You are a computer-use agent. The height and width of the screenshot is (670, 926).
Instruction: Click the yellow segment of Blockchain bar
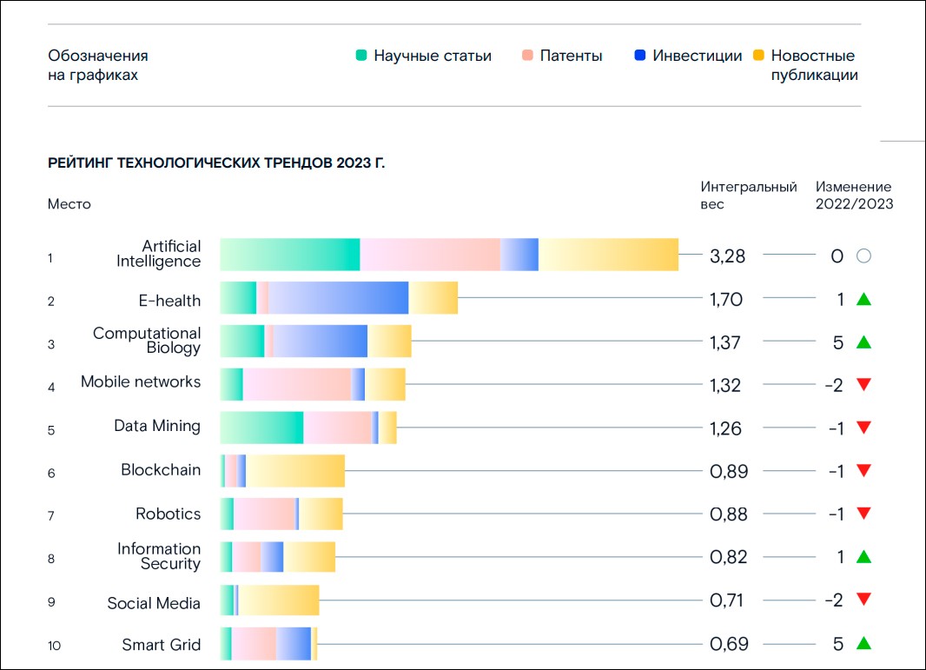point(295,471)
